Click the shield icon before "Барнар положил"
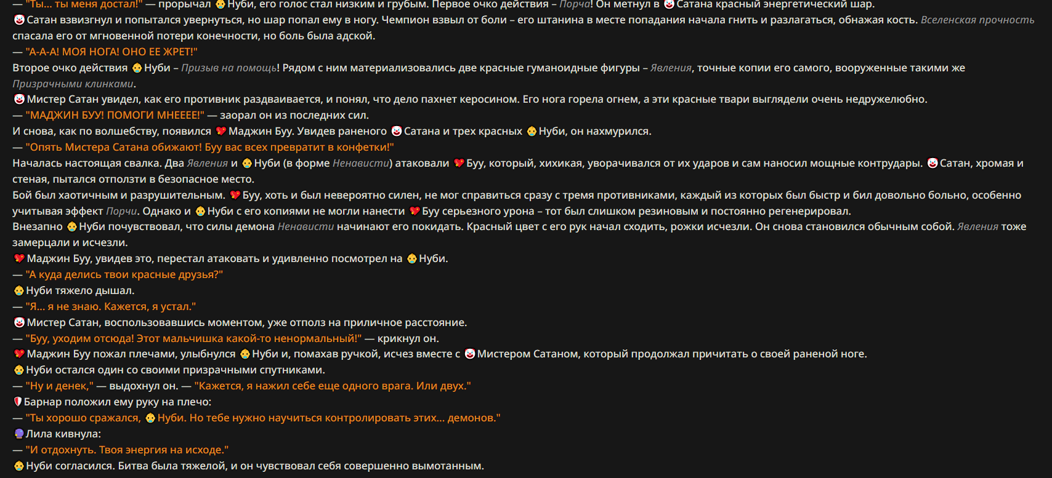 pyautogui.click(x=18, y=402)
